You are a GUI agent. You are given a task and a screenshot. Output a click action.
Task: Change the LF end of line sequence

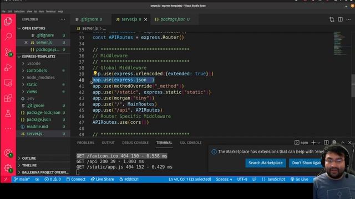[x=254, y=179]
